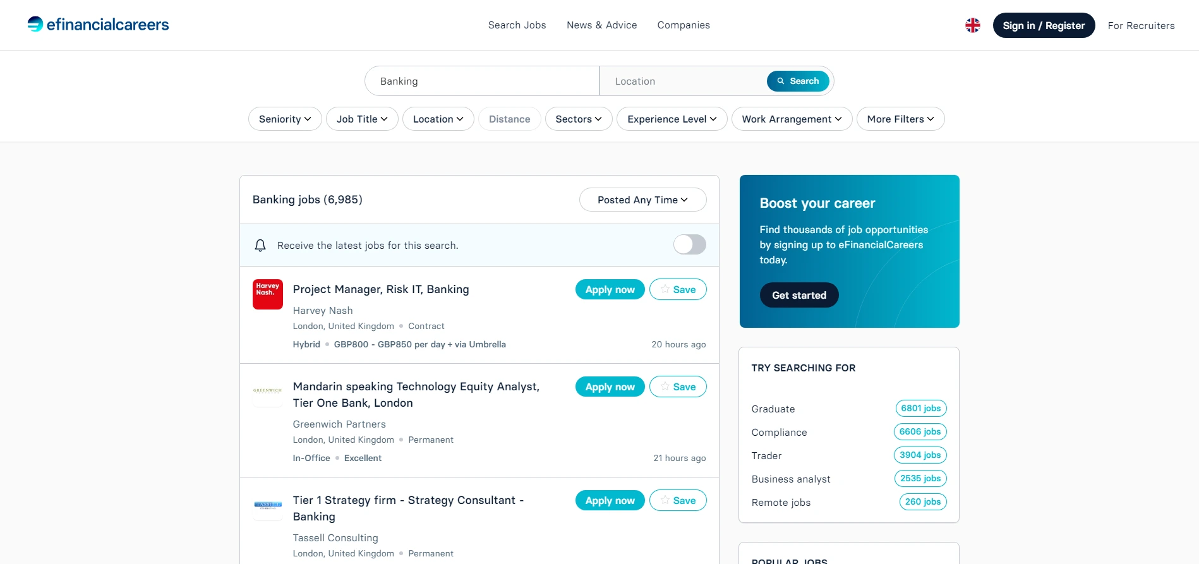Viewport: 1199px width, 564px height.
Task: Open the Tassell Consulting company logo
Action: pos(268,505)
